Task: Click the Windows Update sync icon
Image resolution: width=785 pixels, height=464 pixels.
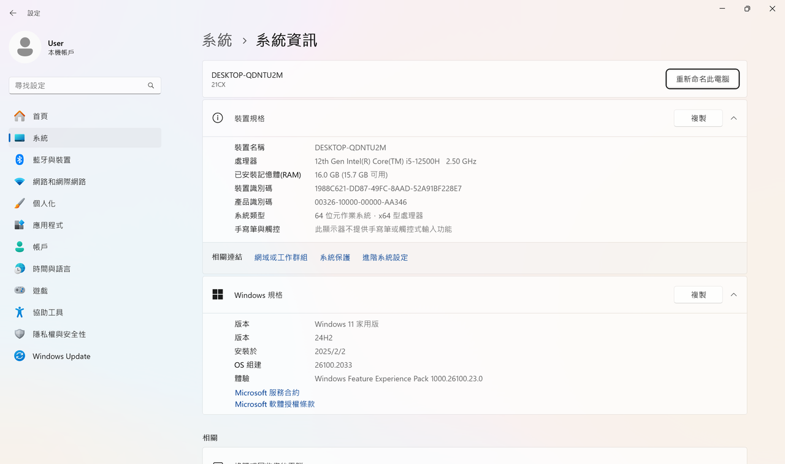Action: point(20,356)
